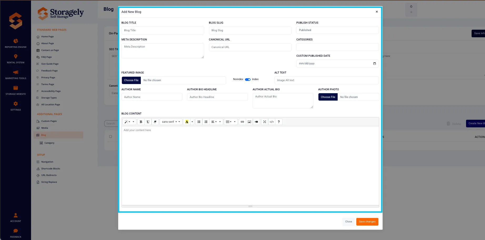Open the paragraph alignment dropdown
The width and height of the screenshot is (485, 240).
pyautogui.click(x=216, y=122)
